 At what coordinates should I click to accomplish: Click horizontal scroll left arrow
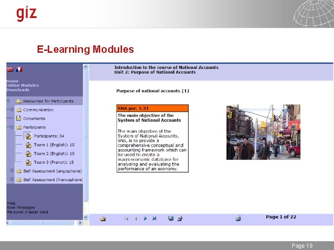(8, 223)
